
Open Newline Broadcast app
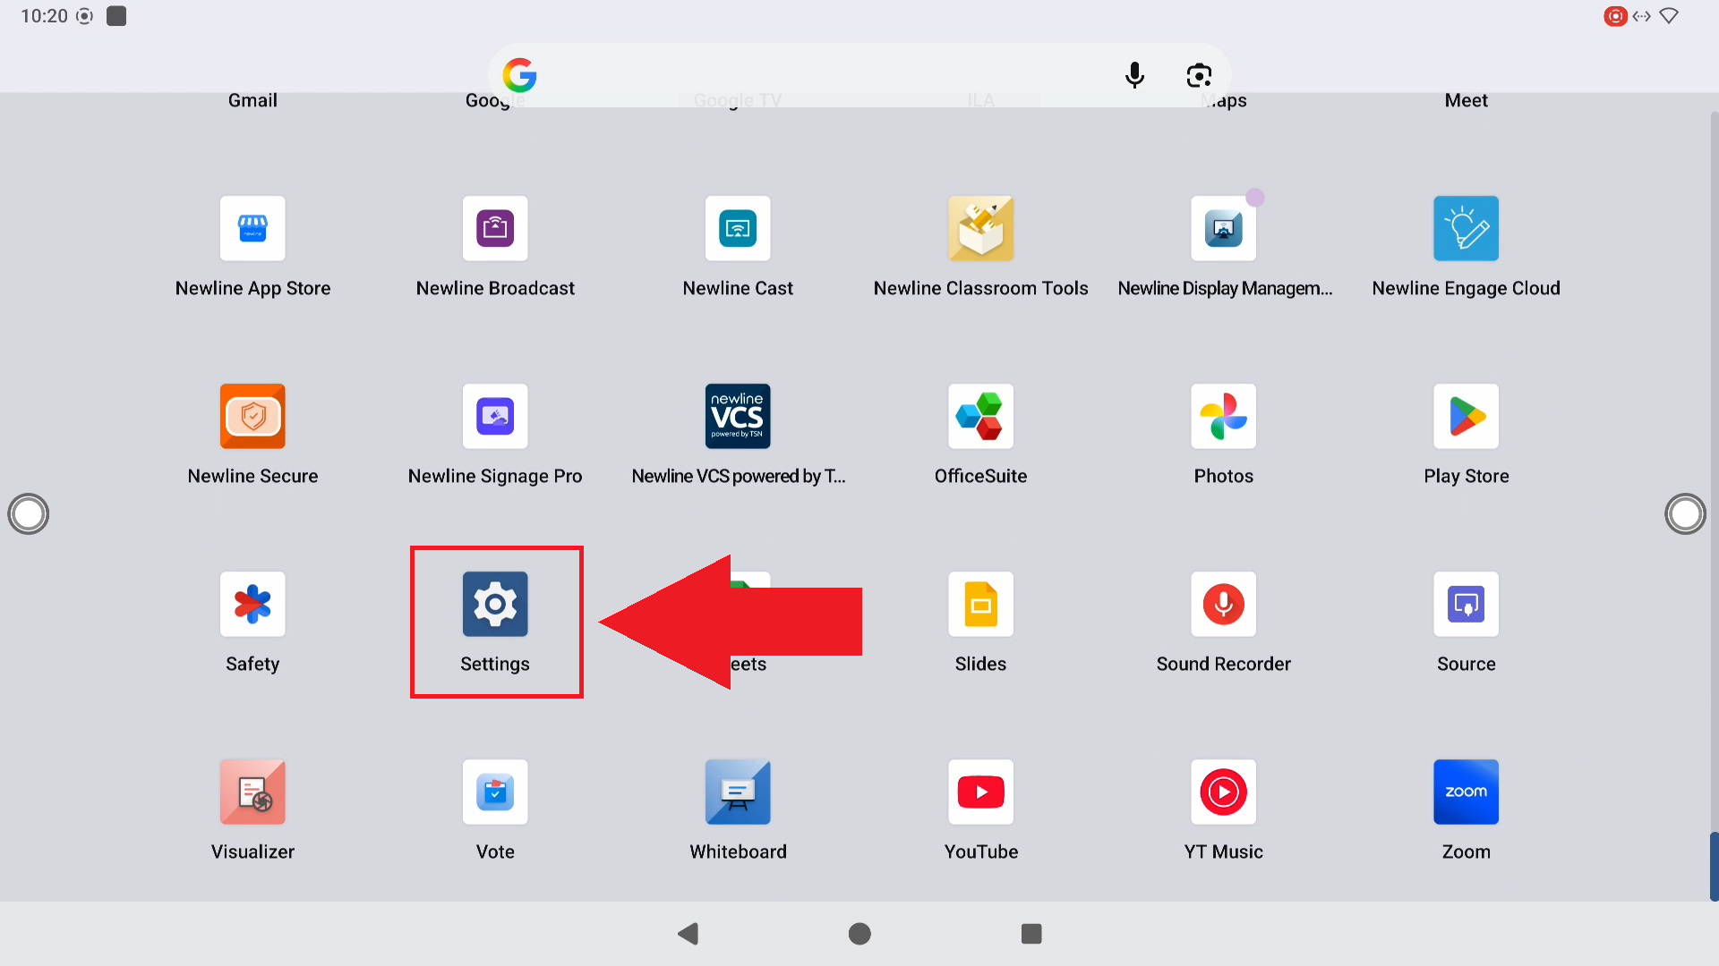495,229
